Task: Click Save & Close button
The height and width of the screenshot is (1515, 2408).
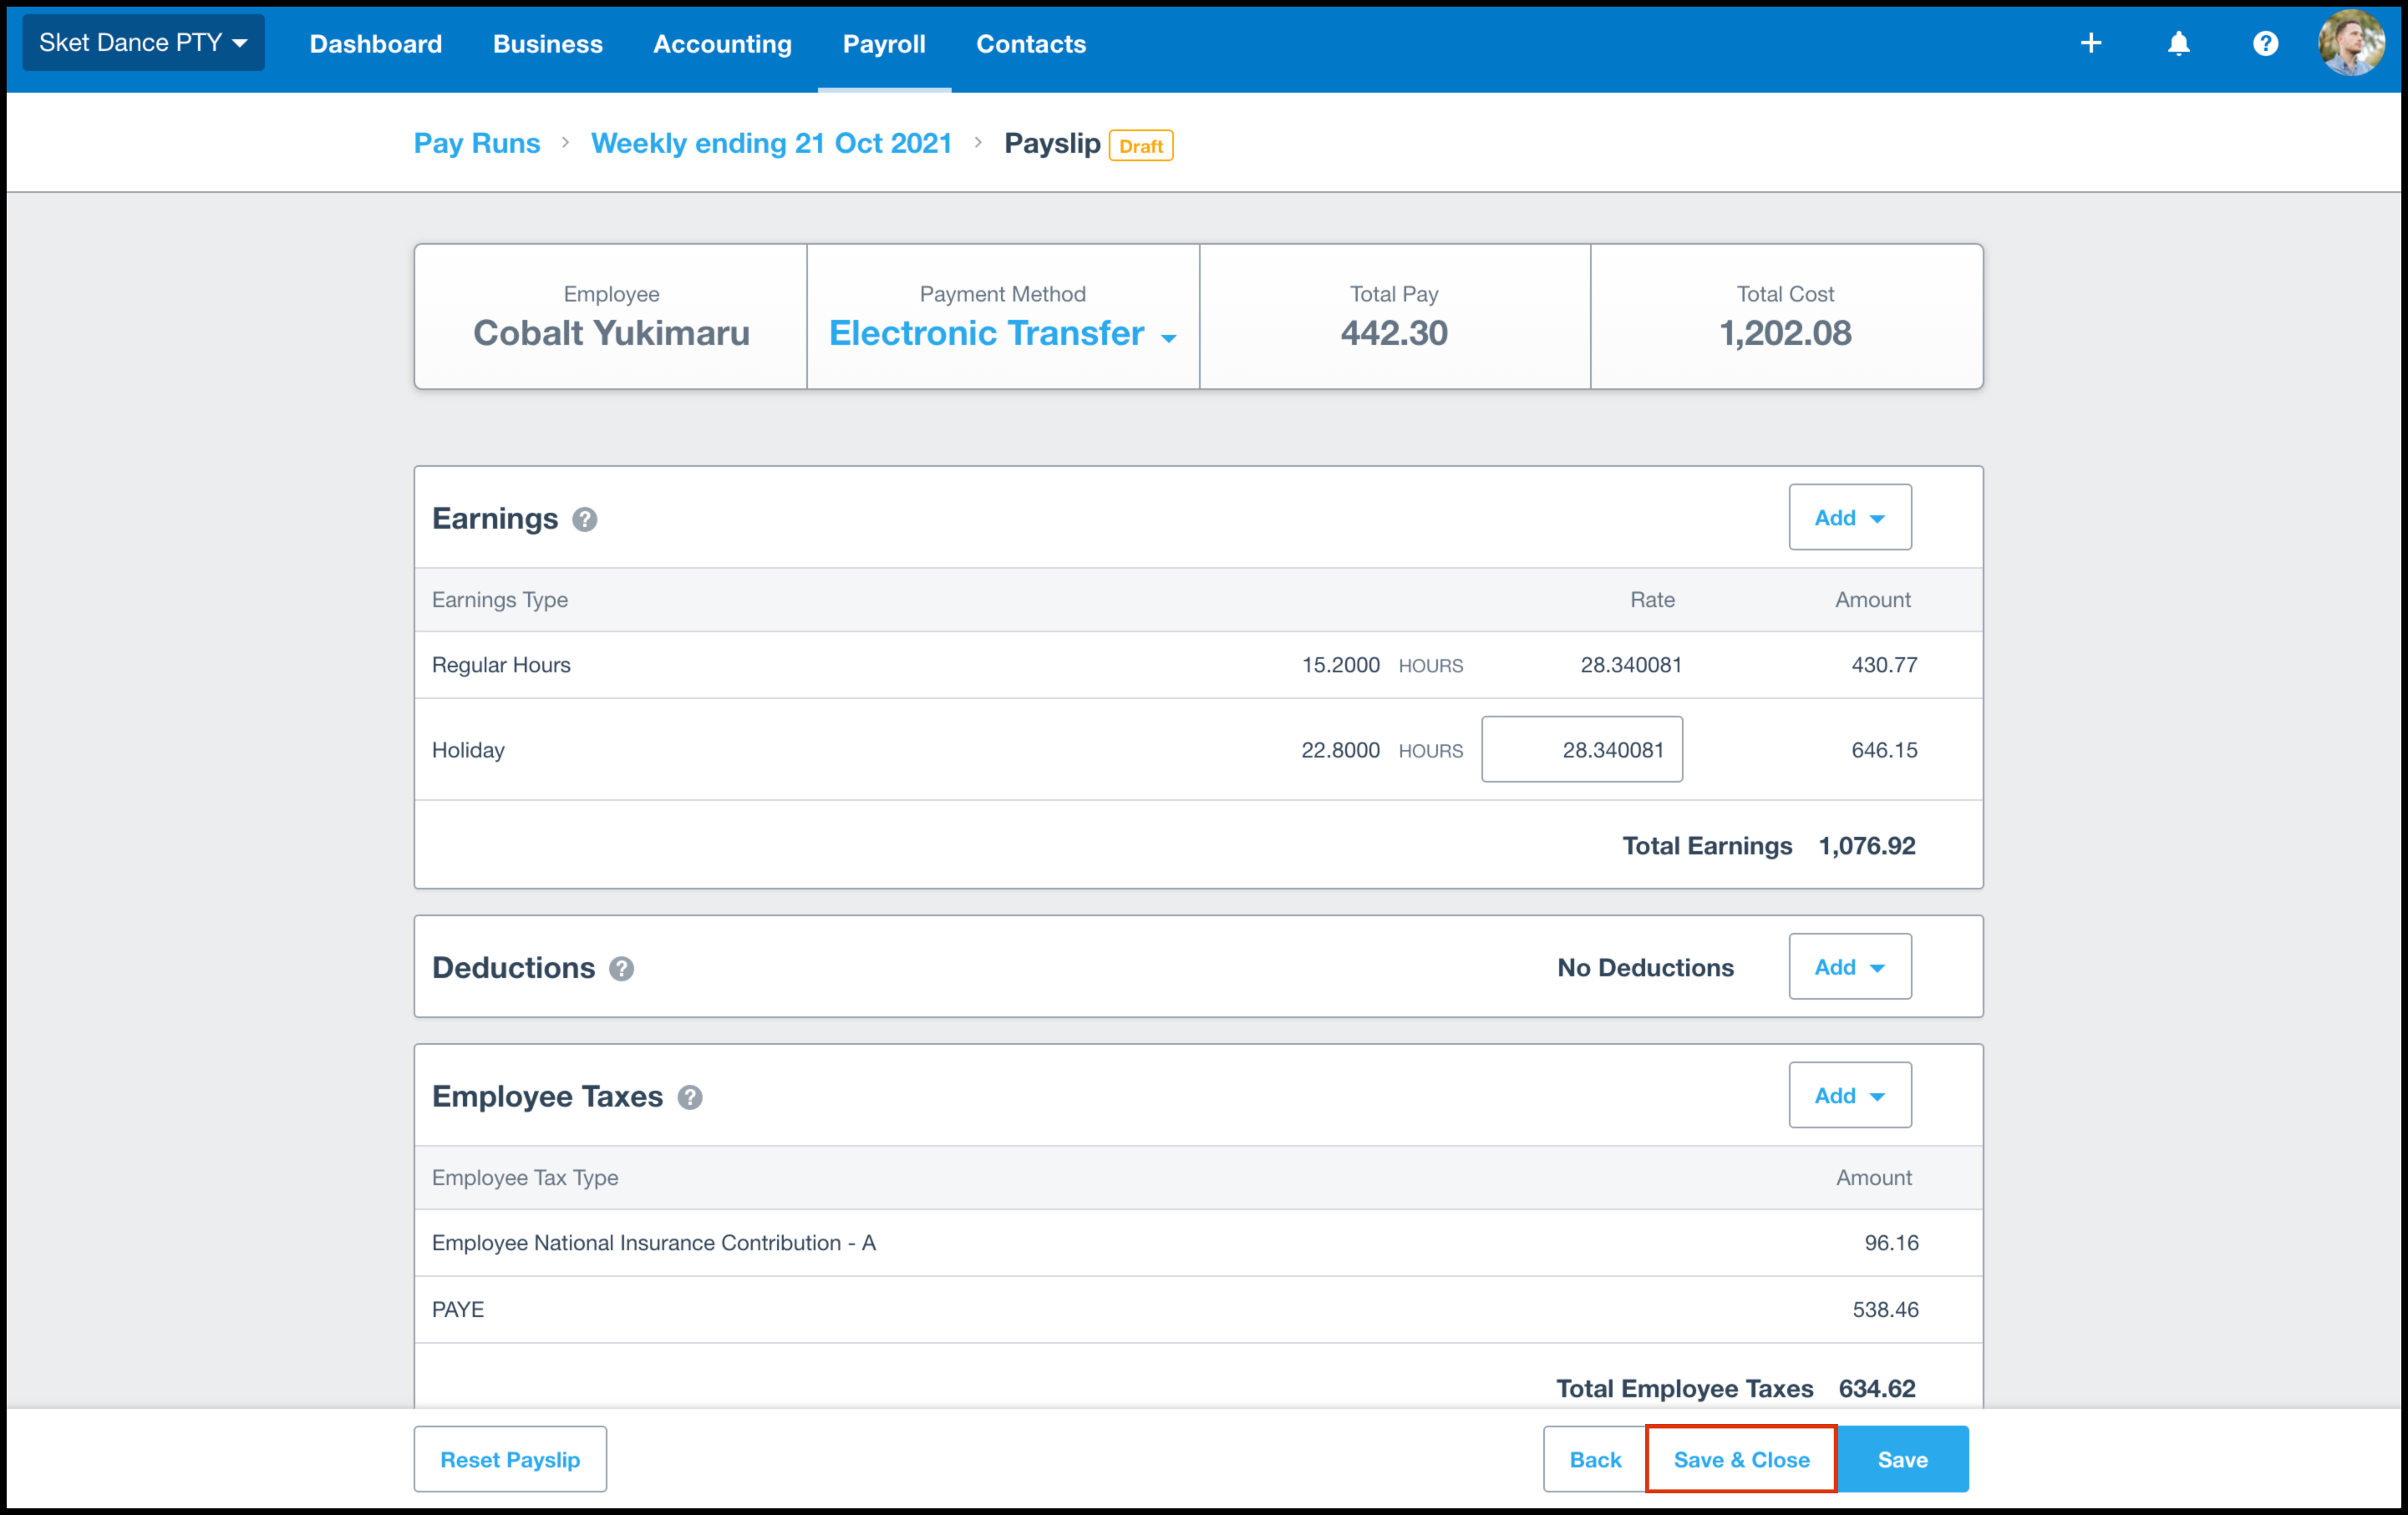Action: coord(1740,1459)
